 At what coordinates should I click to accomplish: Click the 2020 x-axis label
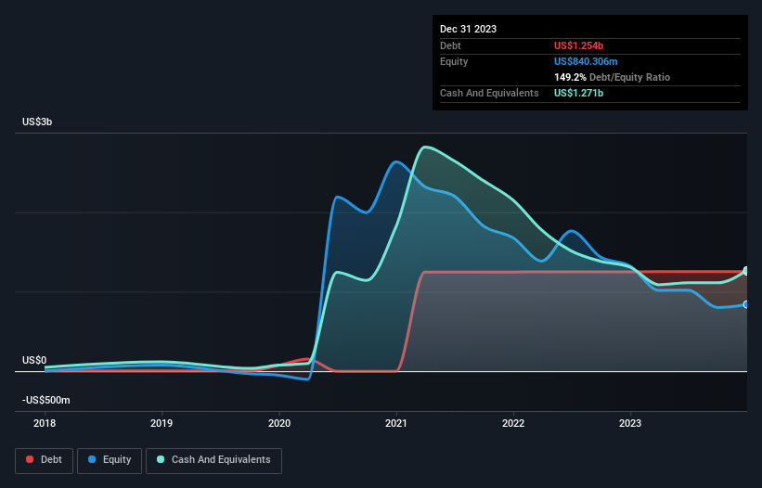coord(279,423)
